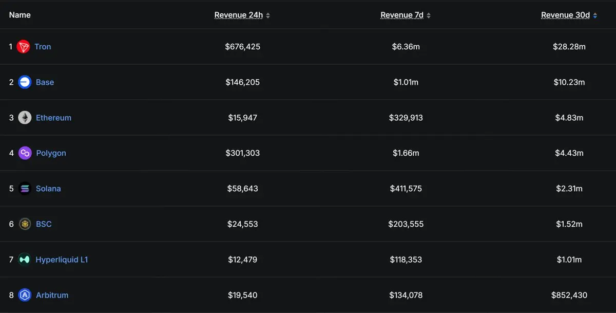Click the Ethereum diamond logo icon
This screenshot has height=313, width=616.
[25, 118]
